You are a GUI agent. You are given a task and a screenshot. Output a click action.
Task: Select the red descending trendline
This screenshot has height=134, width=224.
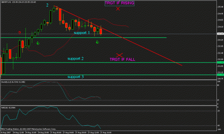pos(118,36)
